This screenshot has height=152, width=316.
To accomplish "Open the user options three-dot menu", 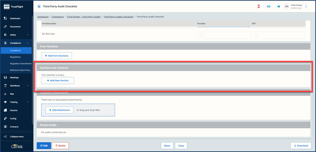I will click(306, 6).
